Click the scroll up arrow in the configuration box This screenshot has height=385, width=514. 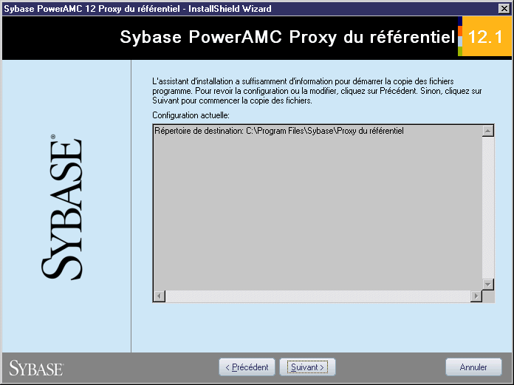click(x=487, y=131)
